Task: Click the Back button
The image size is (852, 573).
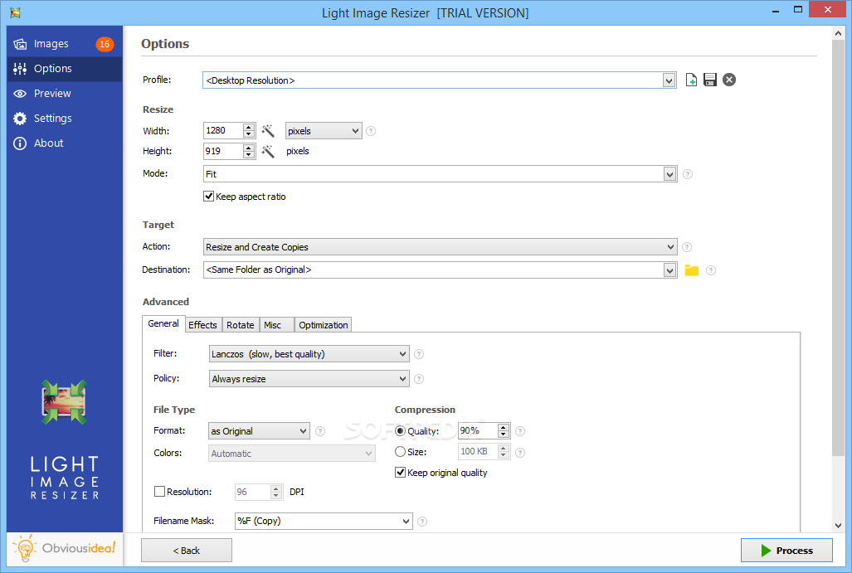Action: pyautogui.click(x=187, y=550)
